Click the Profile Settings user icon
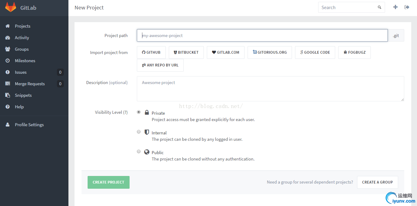The width and height of the screenshot is (417, 206). [x=8, y=125]
